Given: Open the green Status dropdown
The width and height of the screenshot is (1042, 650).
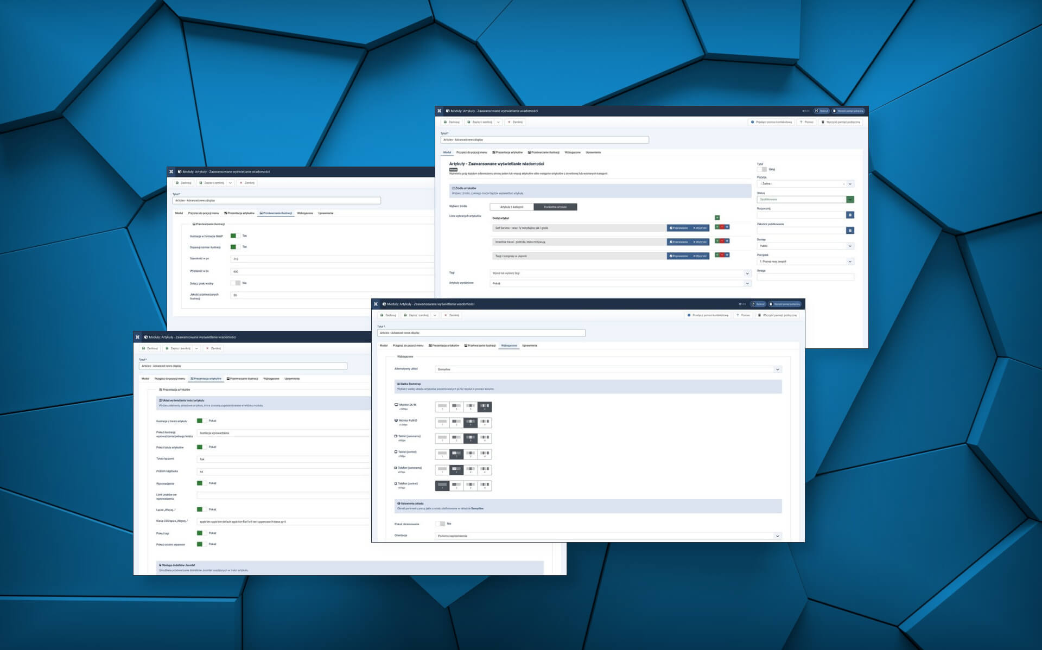Looking at the screenshot, I should [850, 200].
